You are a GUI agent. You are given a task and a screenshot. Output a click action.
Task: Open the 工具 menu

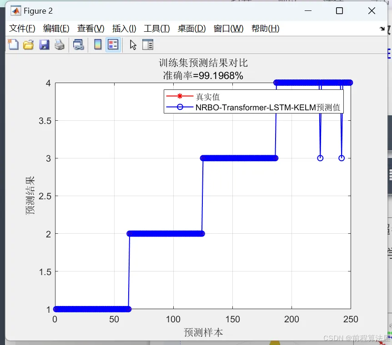coord(156,28)
